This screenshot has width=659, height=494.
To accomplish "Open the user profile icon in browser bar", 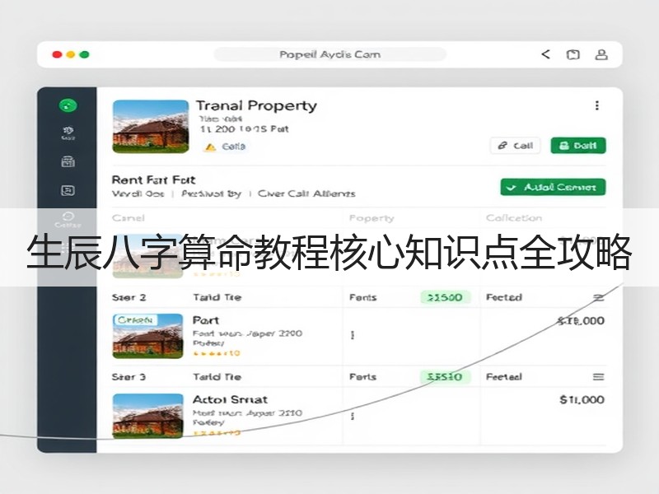I will pyautogui.click(x=601, y=54).
